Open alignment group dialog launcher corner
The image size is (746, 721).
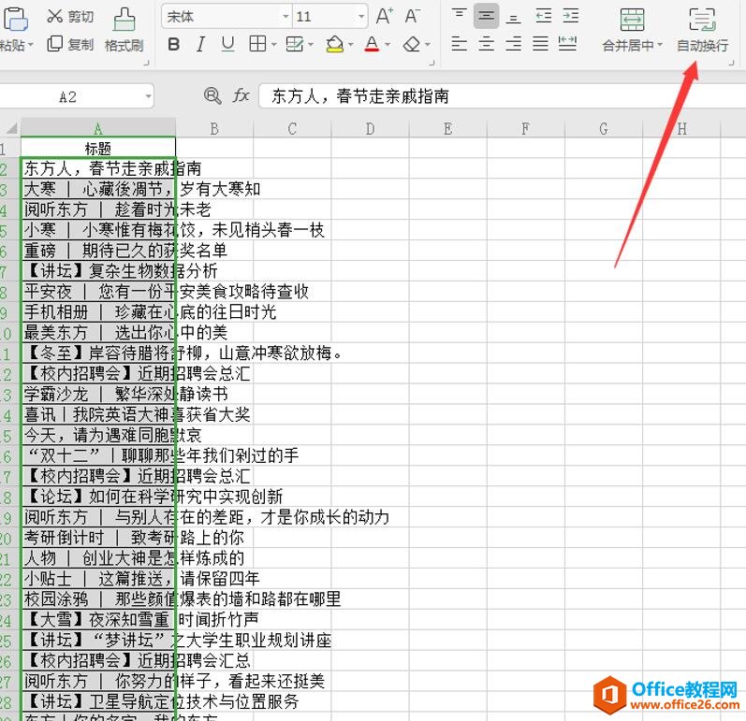[732, 63]
